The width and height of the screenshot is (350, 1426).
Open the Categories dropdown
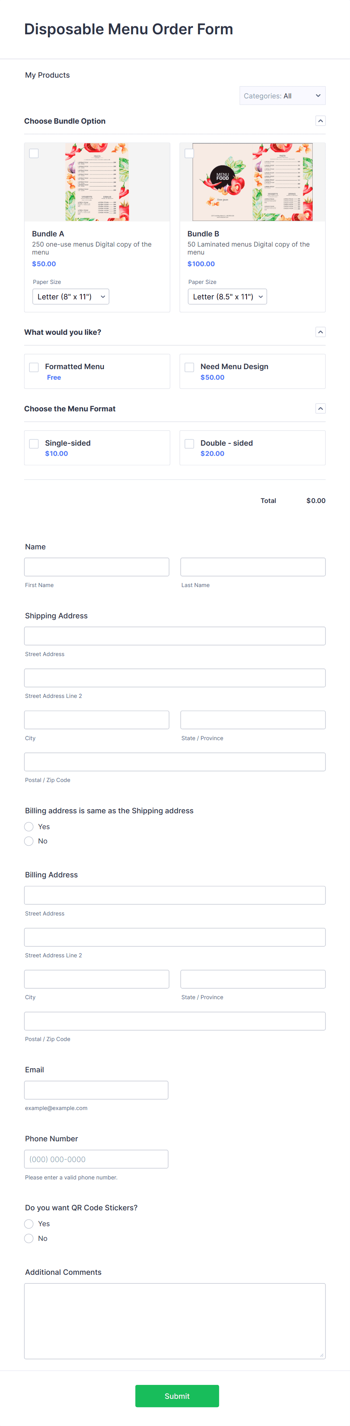(x=282, y=95)
